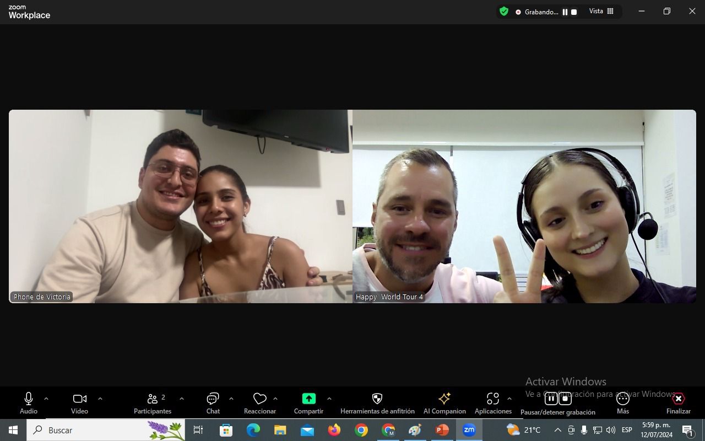The width and height of the screenshot is (705, 441).
Task: Launch Microsoft Edge from the taskbar
Action: click(x=253, y=430)
